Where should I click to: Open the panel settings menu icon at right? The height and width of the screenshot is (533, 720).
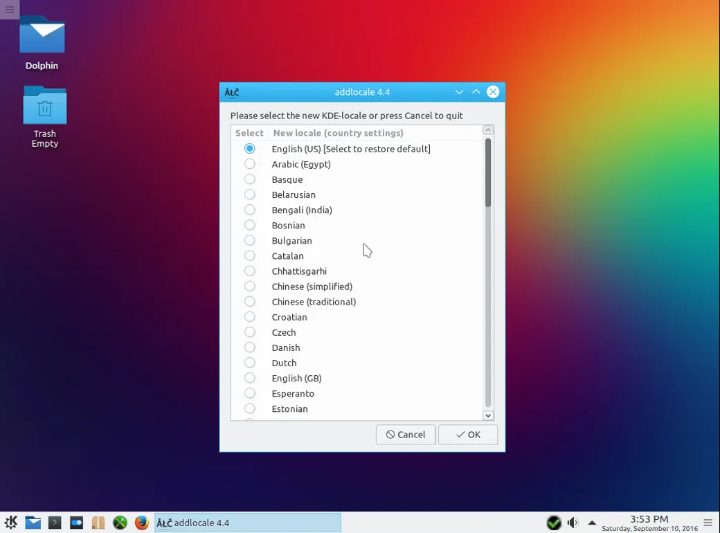[x=708, y=523]
